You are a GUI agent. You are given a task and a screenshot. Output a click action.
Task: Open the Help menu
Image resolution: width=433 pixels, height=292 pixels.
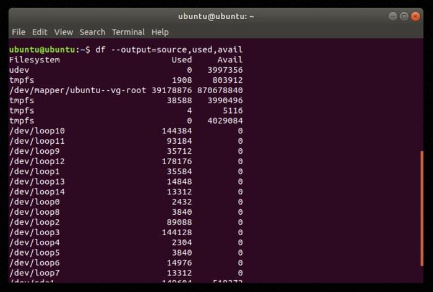click(160, 32)
